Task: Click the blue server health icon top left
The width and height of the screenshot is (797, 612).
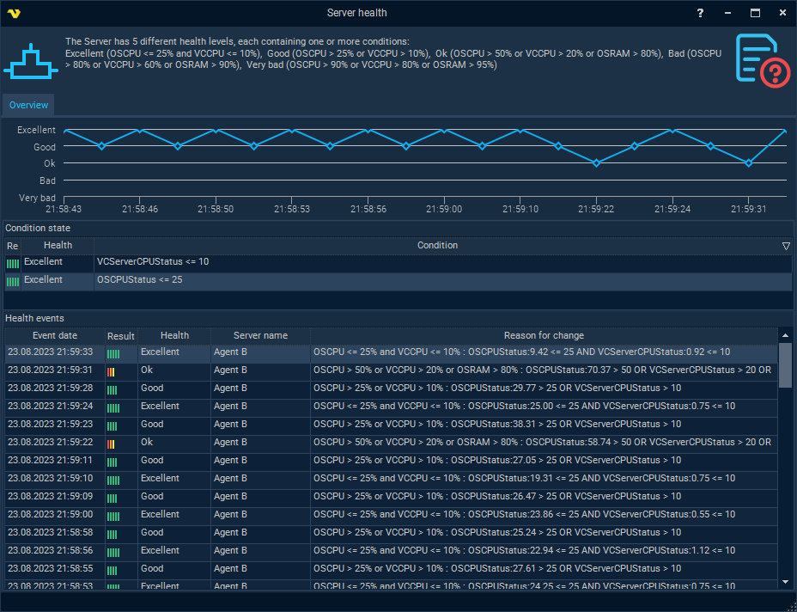Action: [x=30, y=62]
